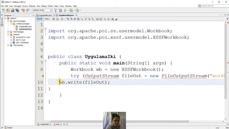Open the Navigate menu
The image size is (229, 129).
click(x=18, y=6)
